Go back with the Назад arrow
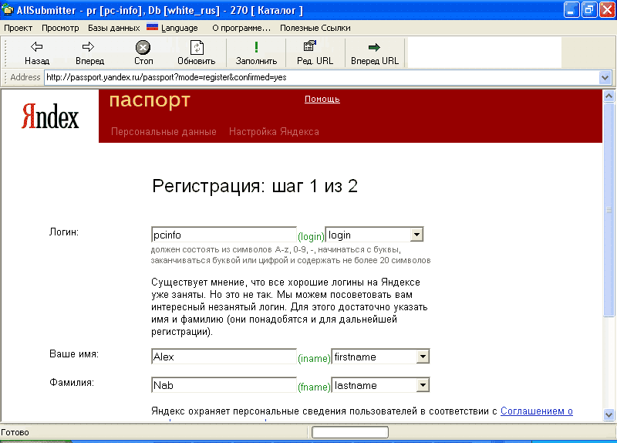The image size is (617, 443). 37,52
